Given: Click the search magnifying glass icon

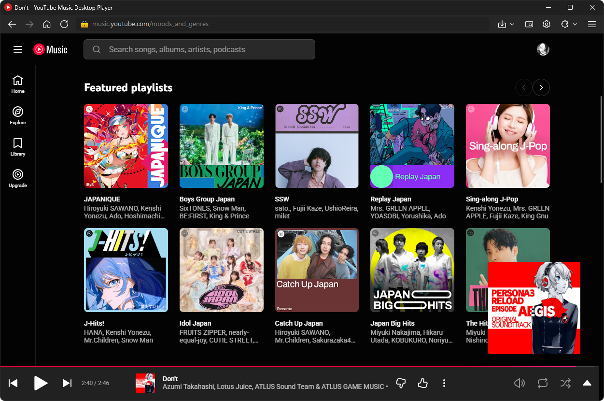Looking at the screenshot, I should point(96,49).
